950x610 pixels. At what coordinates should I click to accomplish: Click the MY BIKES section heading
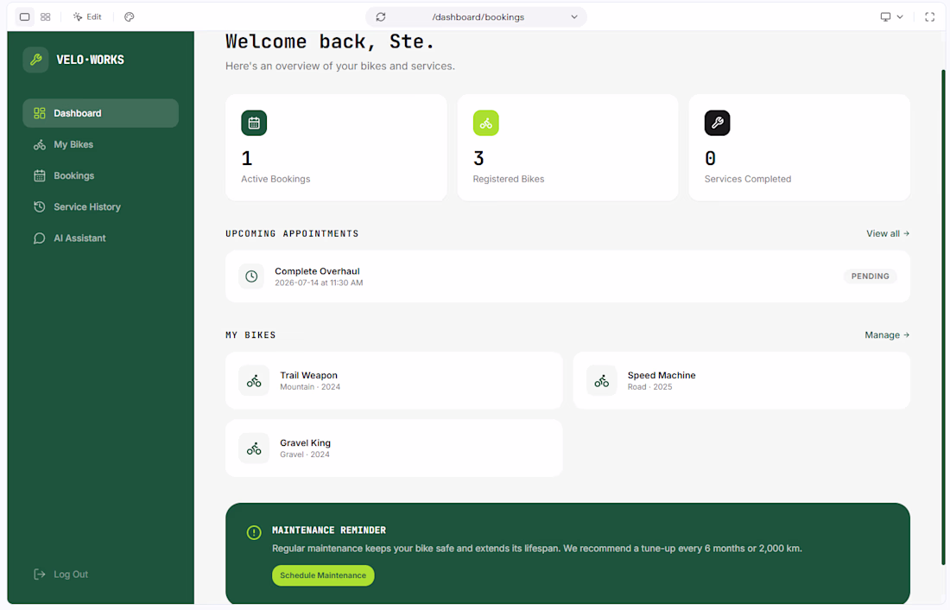[x=250, y=334]
